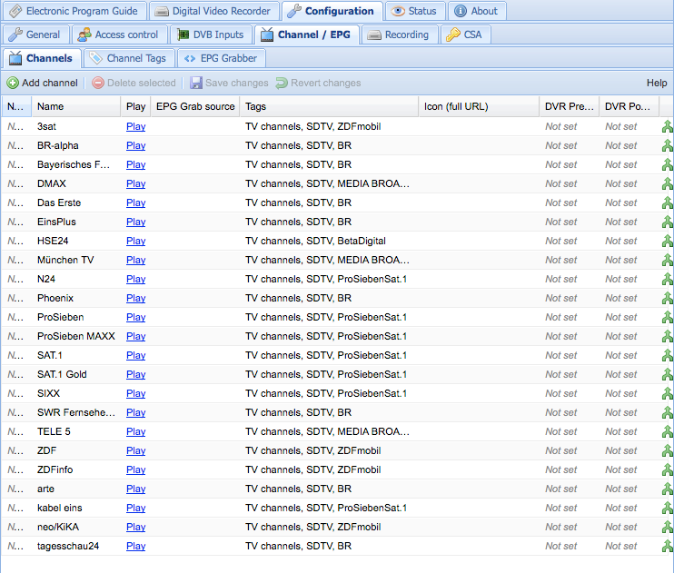Screen dimensions: 674x573
Task: Click Icon URL cell for ProSieben
Action: pos(479,317)
